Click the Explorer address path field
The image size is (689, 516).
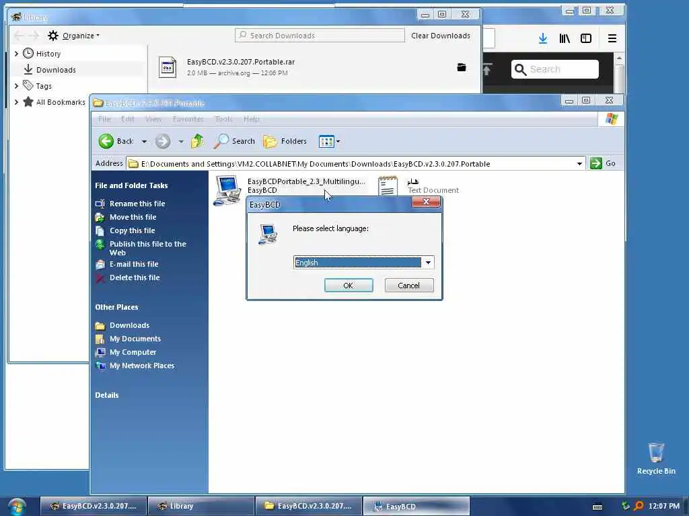pyautogui.click(x=351, y=164)
